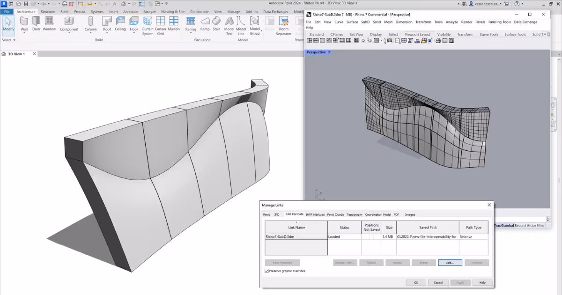Open the Revit File tab
Viewport: 562px width, 295px height.
[x=7, y=12]
